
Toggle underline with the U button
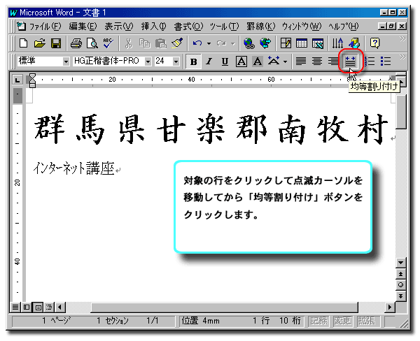pos(225,61)
